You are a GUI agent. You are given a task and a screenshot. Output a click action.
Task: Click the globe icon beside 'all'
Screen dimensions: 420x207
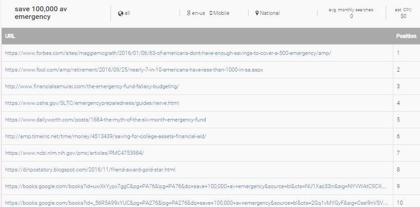pos(120,13)
